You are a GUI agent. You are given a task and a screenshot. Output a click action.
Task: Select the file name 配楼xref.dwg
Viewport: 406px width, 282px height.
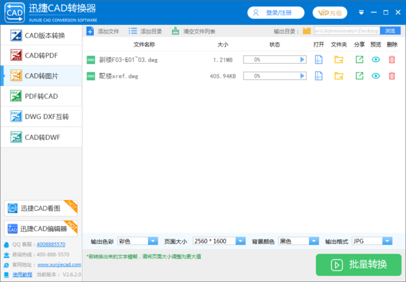pos(118,76)
